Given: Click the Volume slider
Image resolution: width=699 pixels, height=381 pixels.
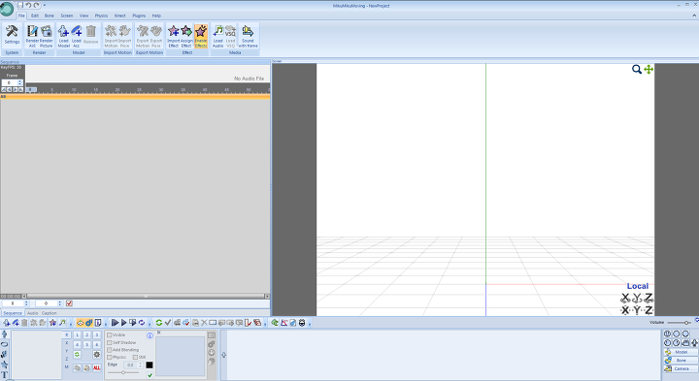Looking at the screenshot, I should tap(680, 322).
